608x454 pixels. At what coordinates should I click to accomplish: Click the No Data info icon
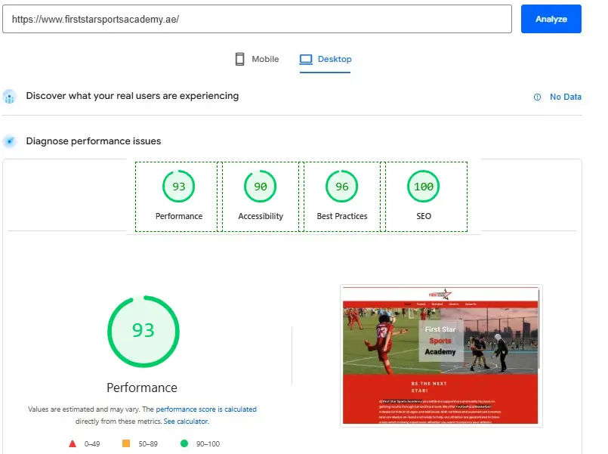(538, 97)
